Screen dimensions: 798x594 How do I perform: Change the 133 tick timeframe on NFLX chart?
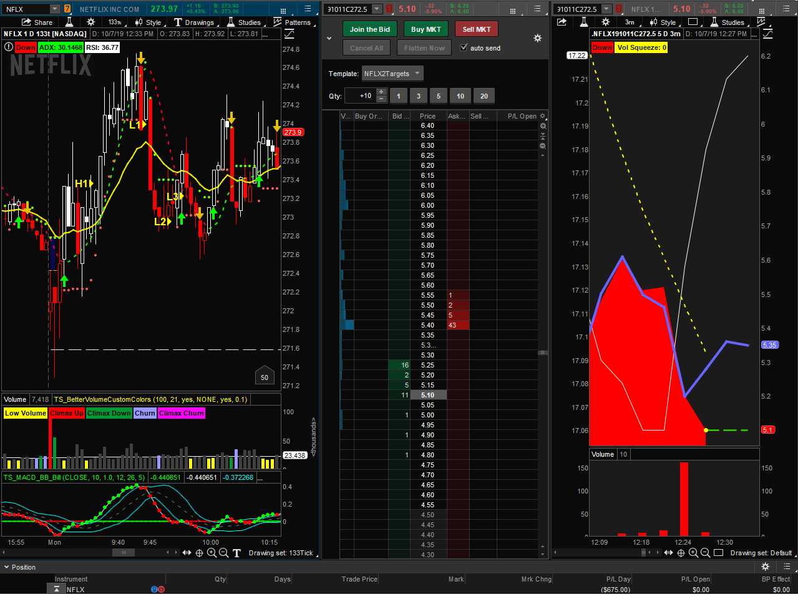click(x=115, y=22)
